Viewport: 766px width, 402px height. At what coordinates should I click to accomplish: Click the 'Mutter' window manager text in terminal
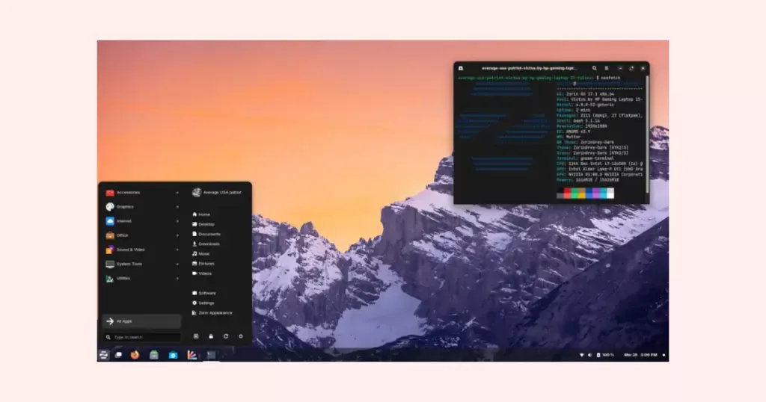[x=574, y=137]
